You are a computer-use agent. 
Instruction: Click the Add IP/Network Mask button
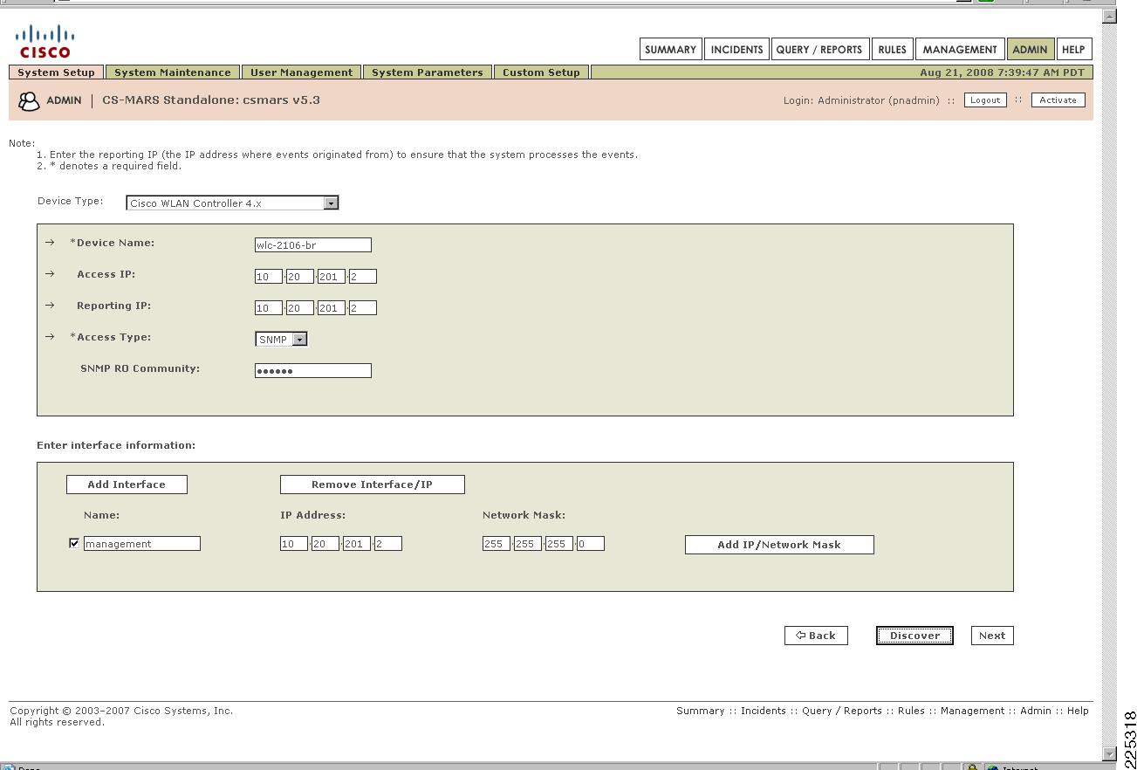(779, 545)
